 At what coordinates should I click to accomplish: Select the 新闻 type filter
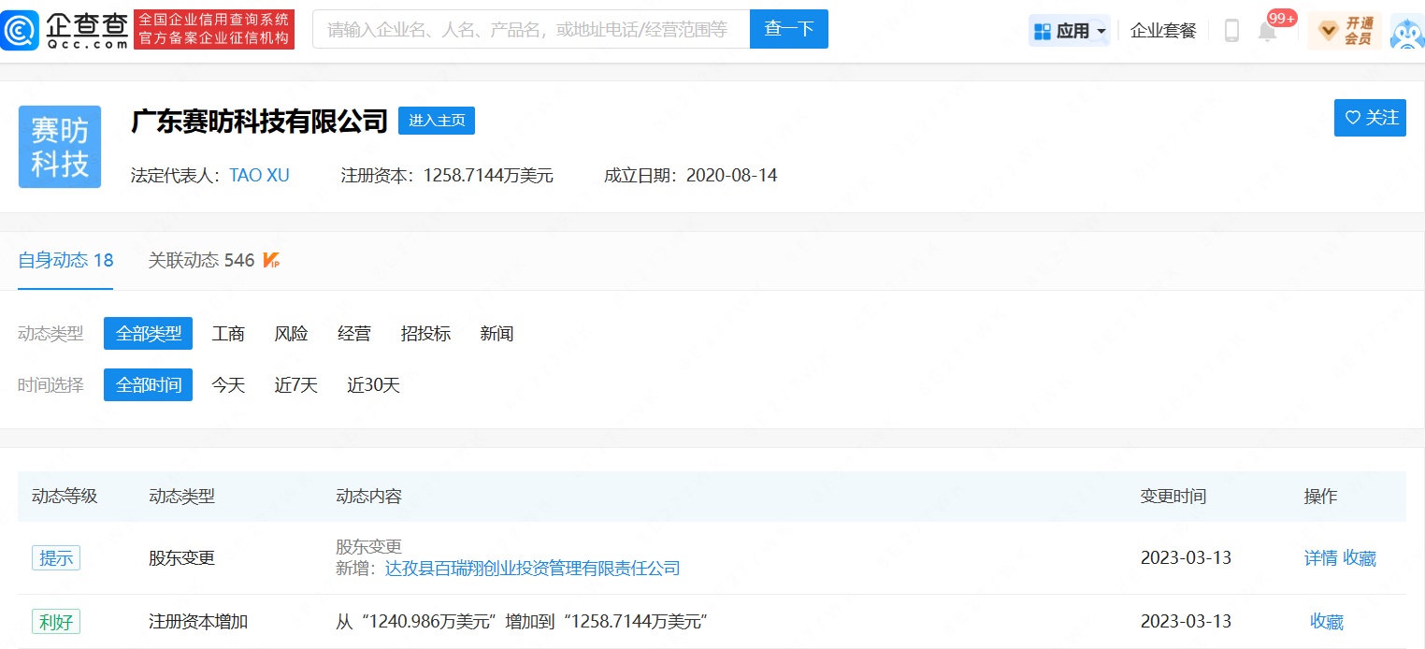[x=497, y=334]
